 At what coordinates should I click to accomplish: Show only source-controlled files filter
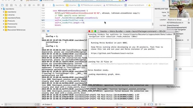point(38,104)
